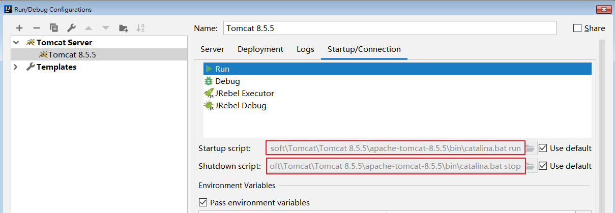The height and width of the screenshot is (213, 615).
Task: Expand the Templates tree node
Action: pos(16,67)
